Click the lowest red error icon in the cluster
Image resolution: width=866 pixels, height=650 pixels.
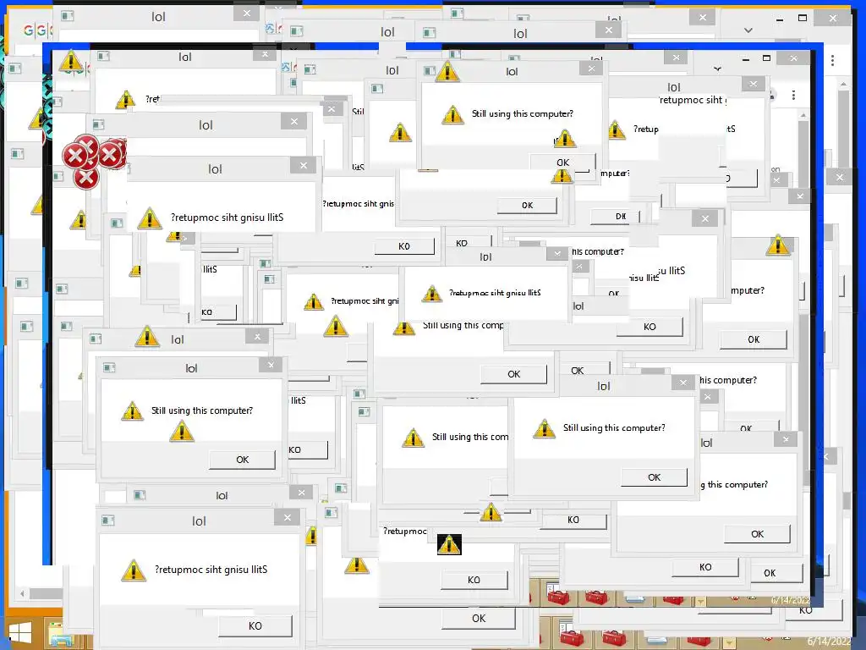[x=86, y=178]
